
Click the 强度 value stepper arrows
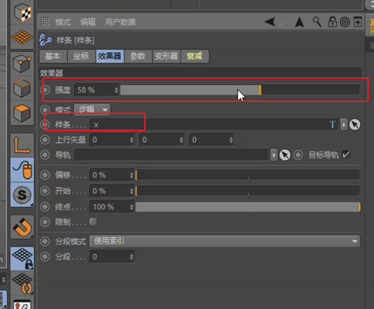[117, 90]
